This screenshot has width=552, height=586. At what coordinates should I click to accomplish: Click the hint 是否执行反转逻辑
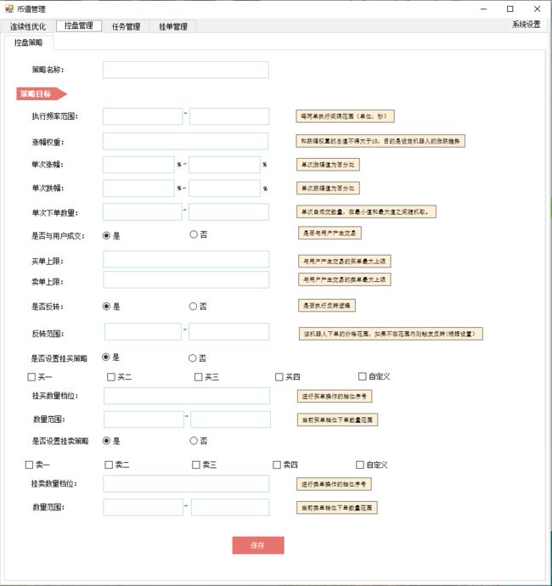(x=327, y=306)
